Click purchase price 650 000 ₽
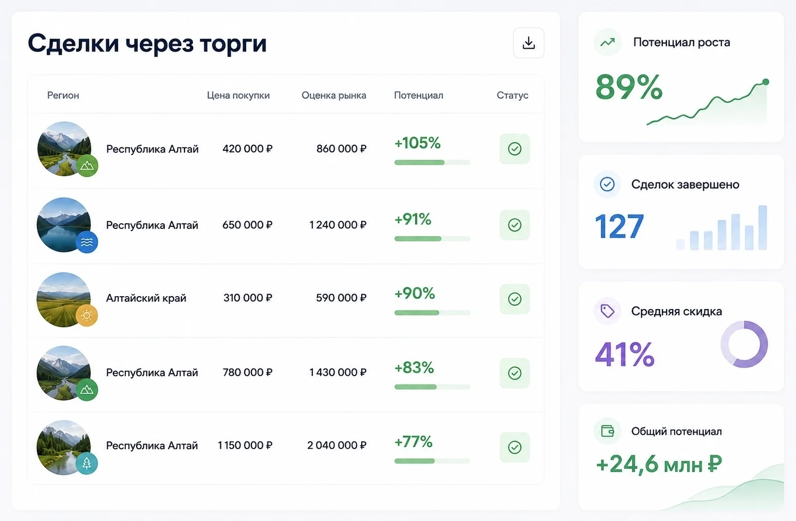796x521 pixels. point(247,225)
